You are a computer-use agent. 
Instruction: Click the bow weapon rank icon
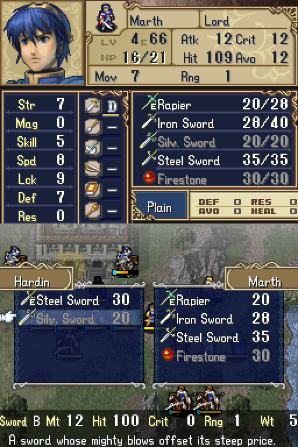click(x=93, y=168)
